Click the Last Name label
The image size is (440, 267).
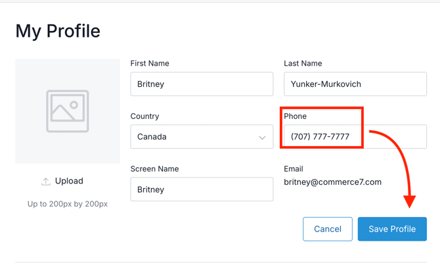303,63
